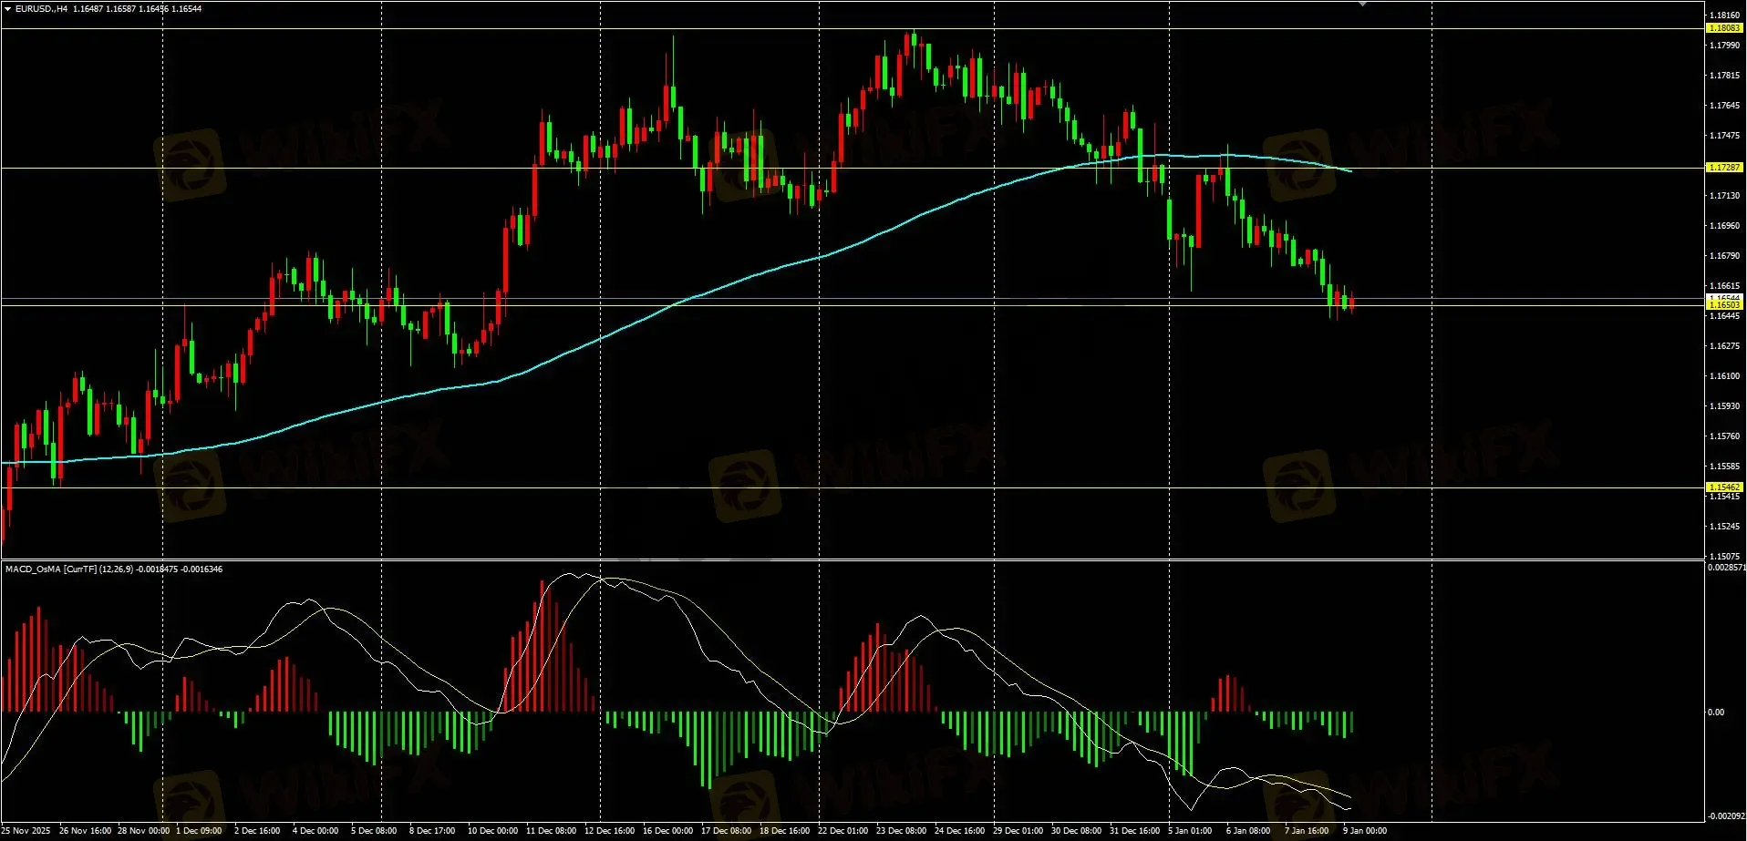The image size is (1747, 841).
Task: Click the 1.16275 price scale value
Action: coord(1724,346)
